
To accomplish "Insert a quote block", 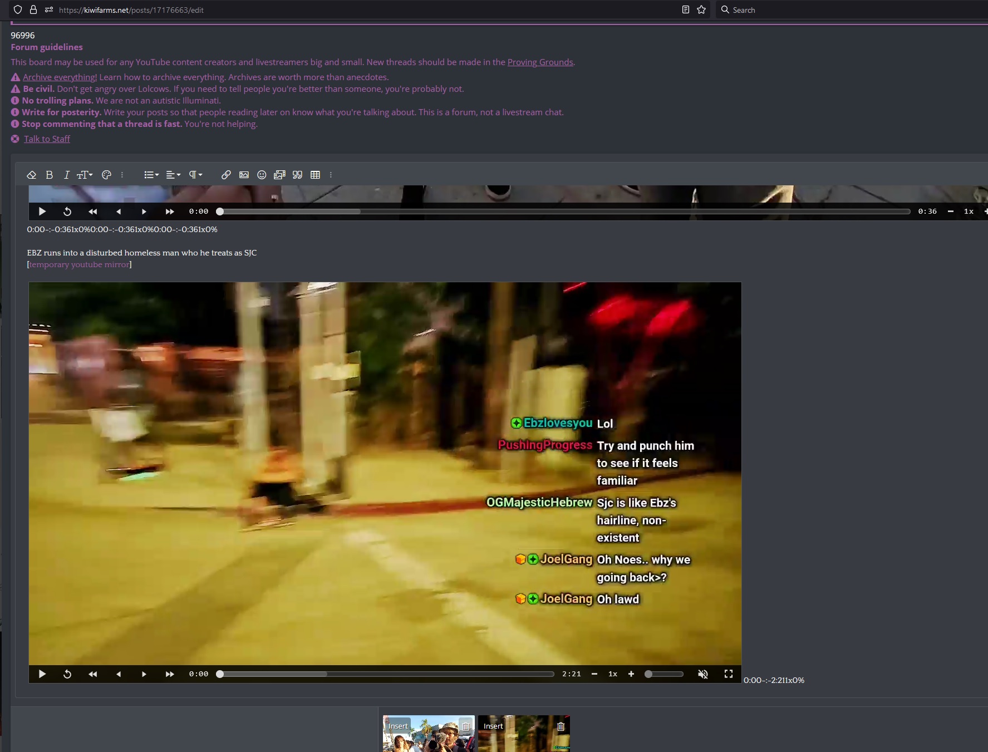I will 297,175.
